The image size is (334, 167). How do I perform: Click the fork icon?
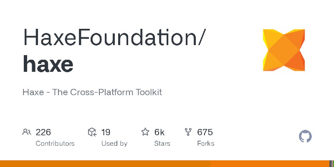(x=188, y=132)
